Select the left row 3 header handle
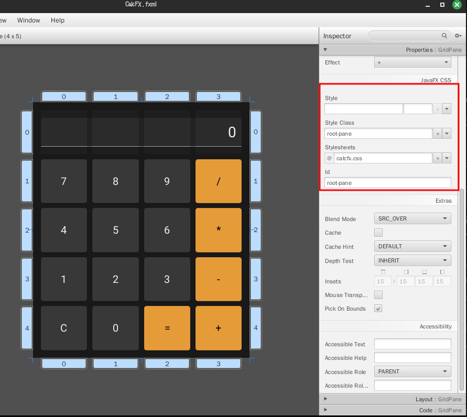 pyautogui.click(x=27, y=279)
